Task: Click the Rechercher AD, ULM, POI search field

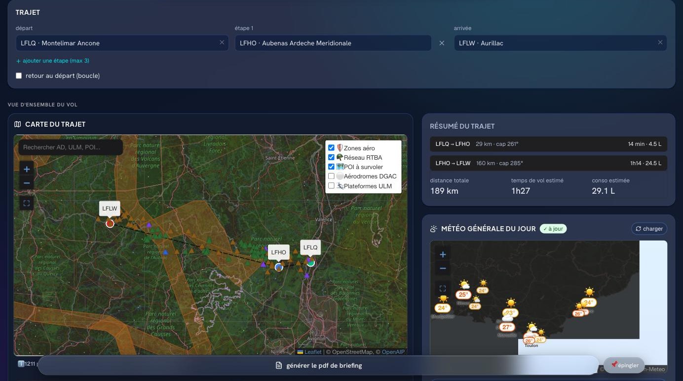Action: click(71, 147)
